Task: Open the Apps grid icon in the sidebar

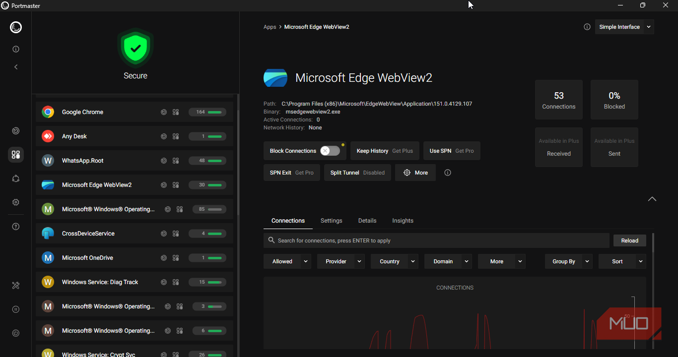Action: tap(16, 155)
